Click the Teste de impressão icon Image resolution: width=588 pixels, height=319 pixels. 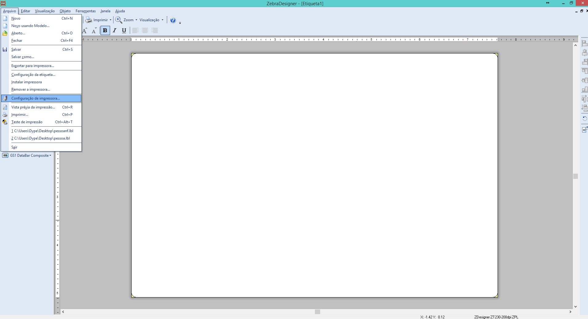tap(5, 122)
